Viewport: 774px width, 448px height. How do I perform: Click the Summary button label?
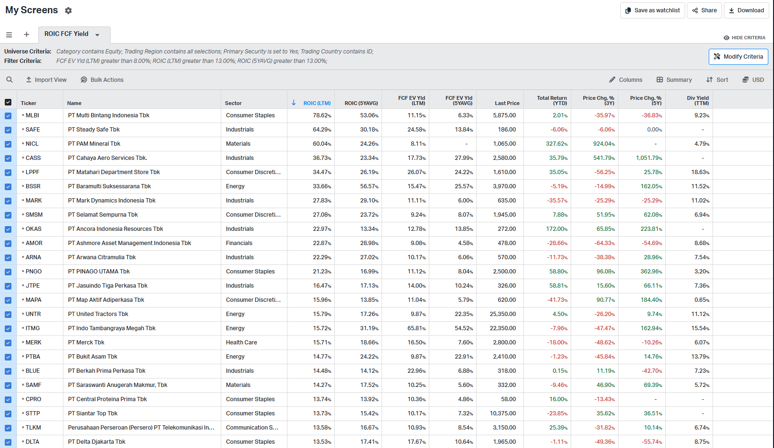click(679, 79)
